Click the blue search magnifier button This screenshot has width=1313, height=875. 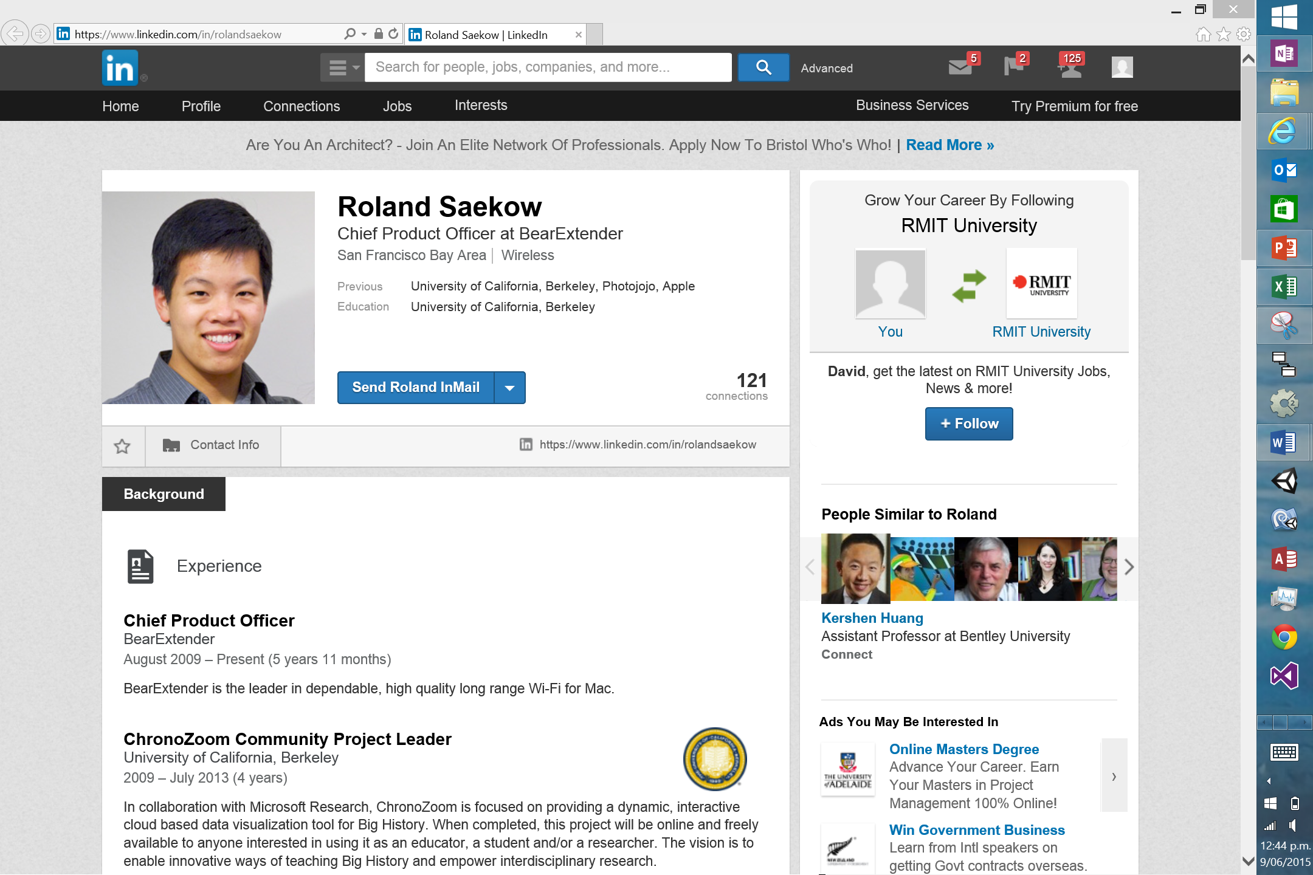[x=763, y=67]
